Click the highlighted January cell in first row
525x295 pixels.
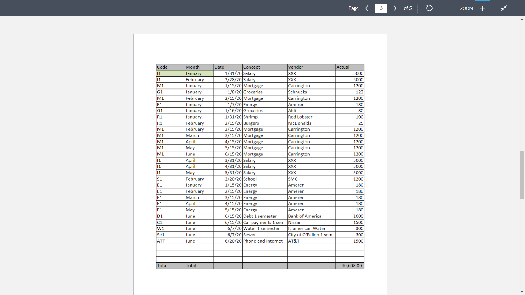[x=199, y=73]
